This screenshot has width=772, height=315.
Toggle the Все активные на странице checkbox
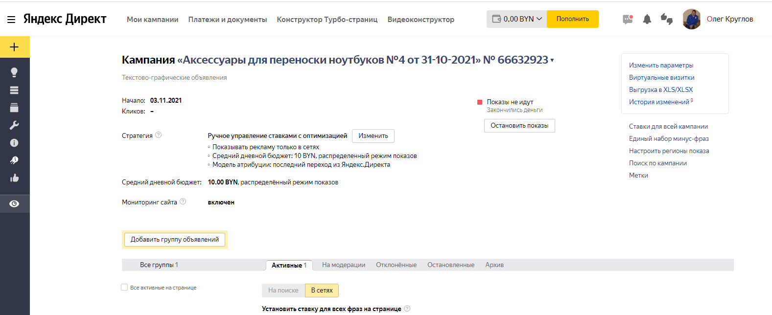pos(124,287)
